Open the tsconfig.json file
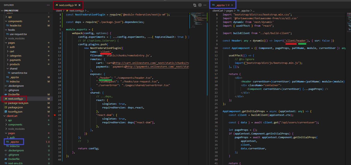 [15, 112]
